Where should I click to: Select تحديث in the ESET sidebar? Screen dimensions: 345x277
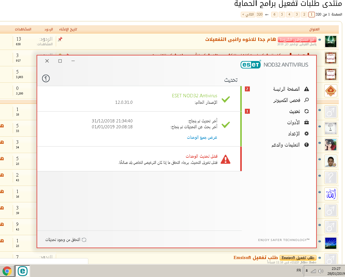294,111
